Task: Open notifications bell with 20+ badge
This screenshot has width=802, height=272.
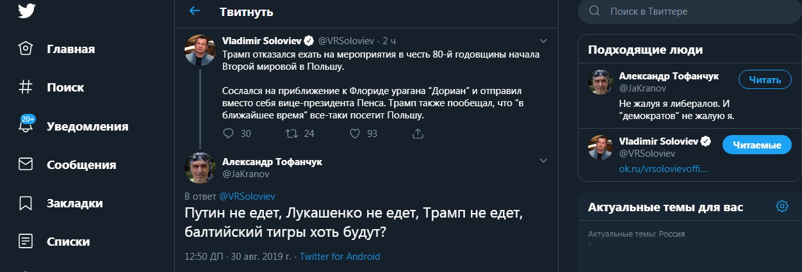Action: (x=26, y=126)
